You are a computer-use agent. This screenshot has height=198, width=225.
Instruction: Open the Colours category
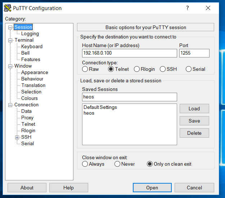click(30, 98)
